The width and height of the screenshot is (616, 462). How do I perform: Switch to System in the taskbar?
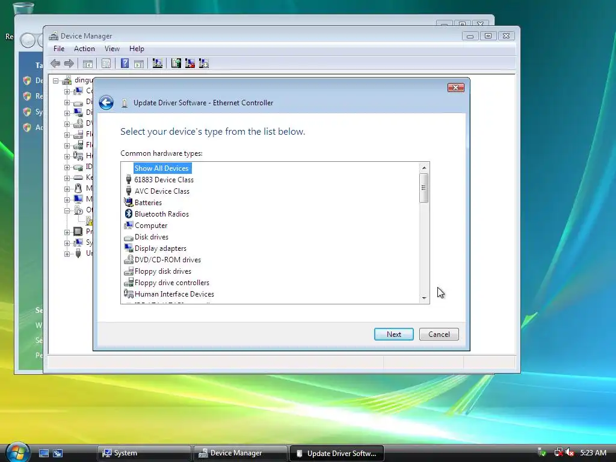coord(144,453)
